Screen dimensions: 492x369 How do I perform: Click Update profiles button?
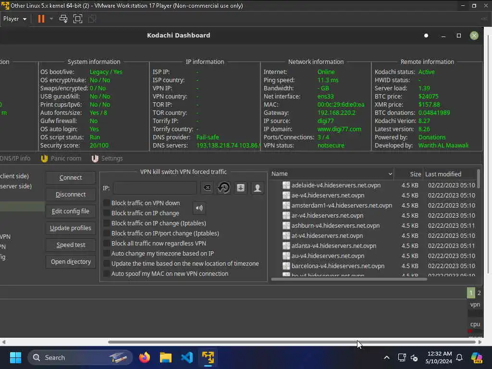pos(71,228)
